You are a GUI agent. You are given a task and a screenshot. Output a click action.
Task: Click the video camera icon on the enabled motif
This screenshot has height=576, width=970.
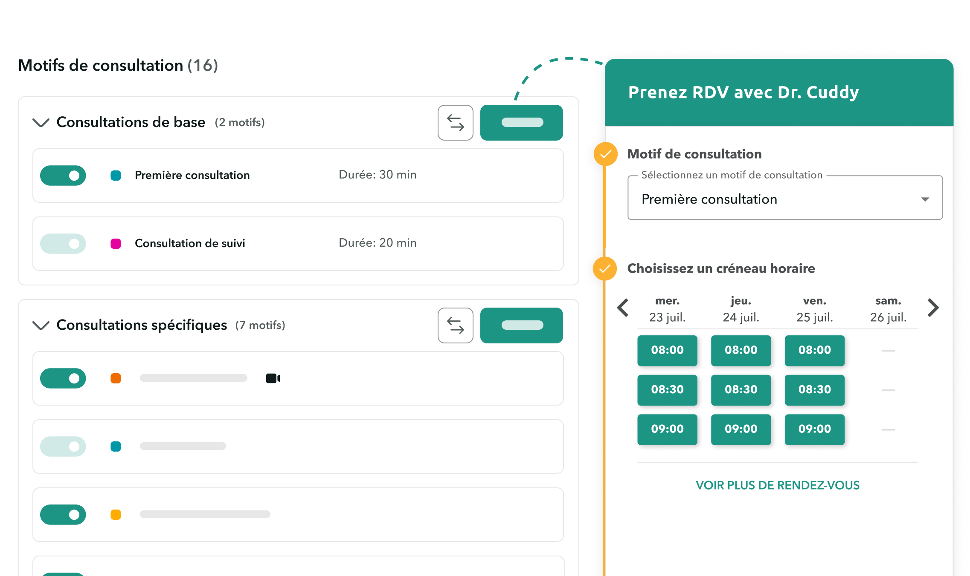[273, 378]
